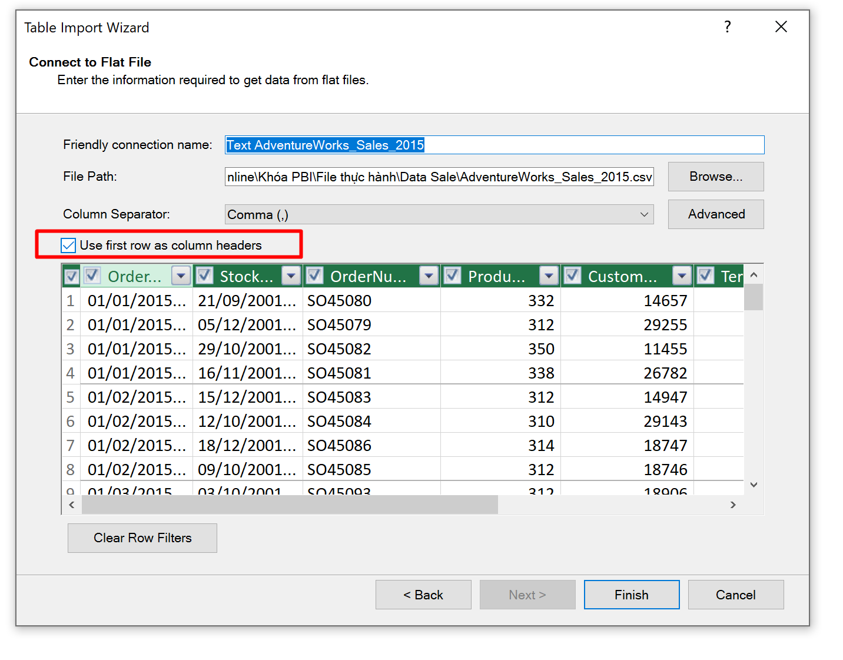Viewport: 843px width, 660px height.
Task: Click the horizontal scrollbar right arrow
Action: pos(733,505)
